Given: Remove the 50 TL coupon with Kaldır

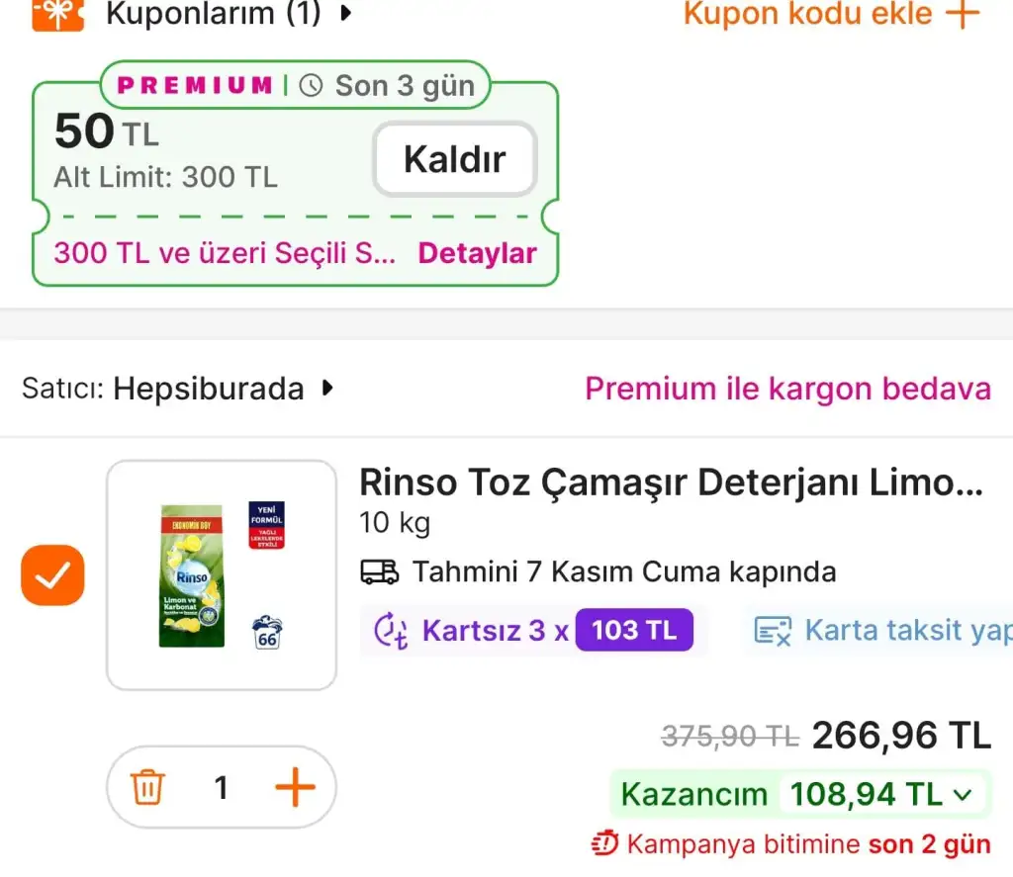Looking at the screenshot, I should coord(454,158).
